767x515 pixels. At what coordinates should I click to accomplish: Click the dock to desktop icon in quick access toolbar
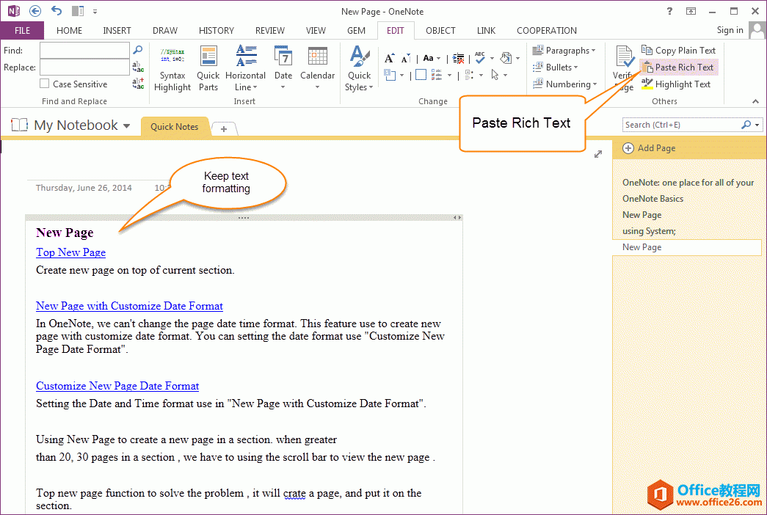[x=78, y=11]
